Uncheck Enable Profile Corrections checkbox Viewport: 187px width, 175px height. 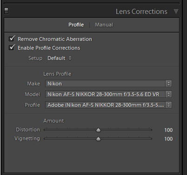12,47
